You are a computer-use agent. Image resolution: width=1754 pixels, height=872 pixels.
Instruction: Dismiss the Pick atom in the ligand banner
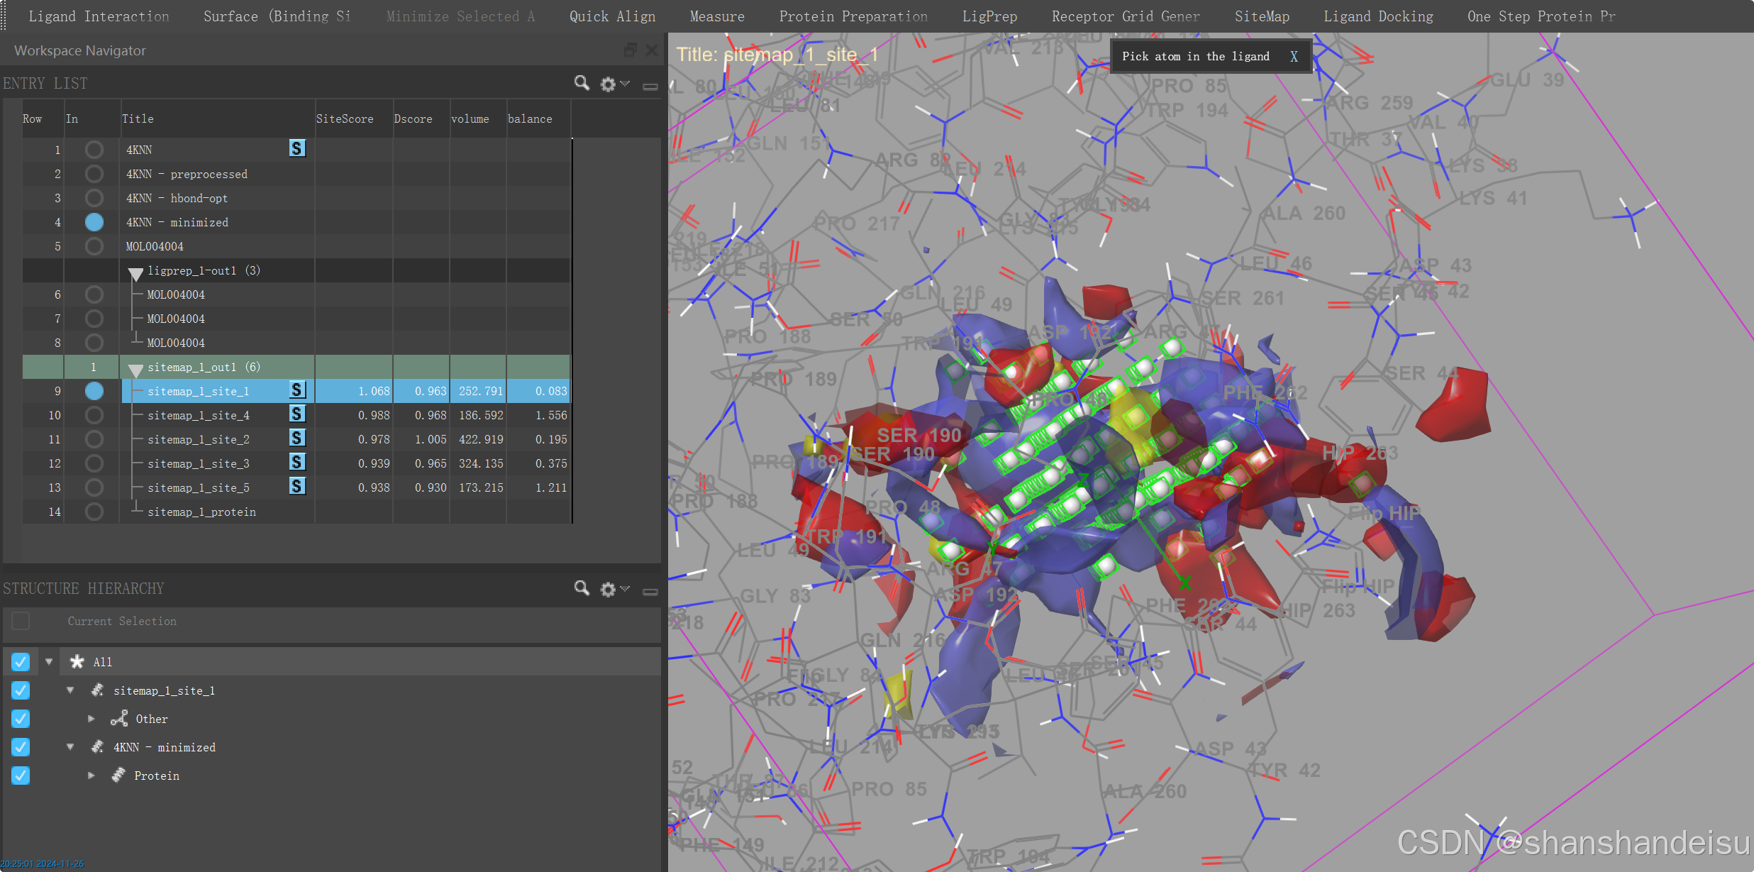[1294, 57]
